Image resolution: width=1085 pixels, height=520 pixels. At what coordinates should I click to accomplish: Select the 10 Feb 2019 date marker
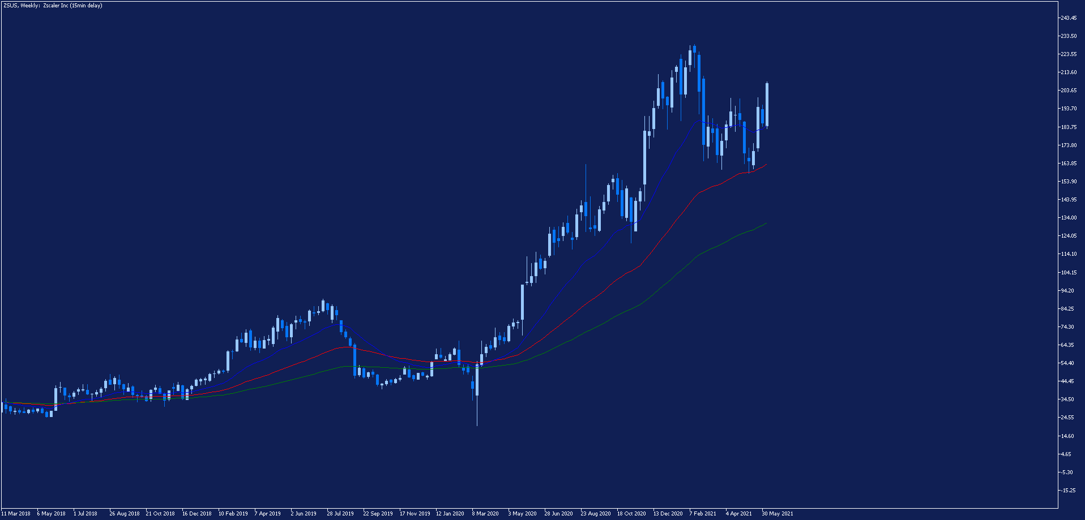[233, 514]
